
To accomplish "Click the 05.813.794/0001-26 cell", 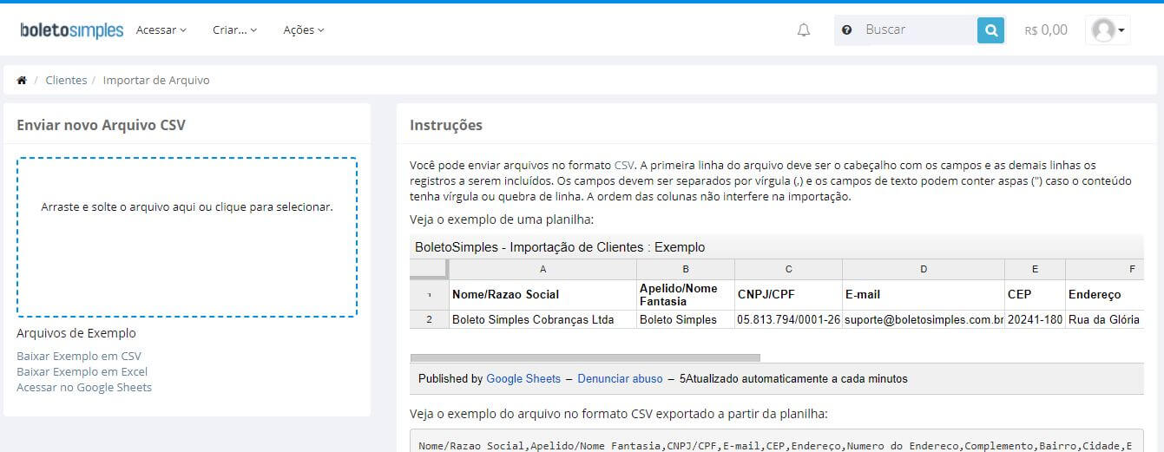I will click(788, 319).
